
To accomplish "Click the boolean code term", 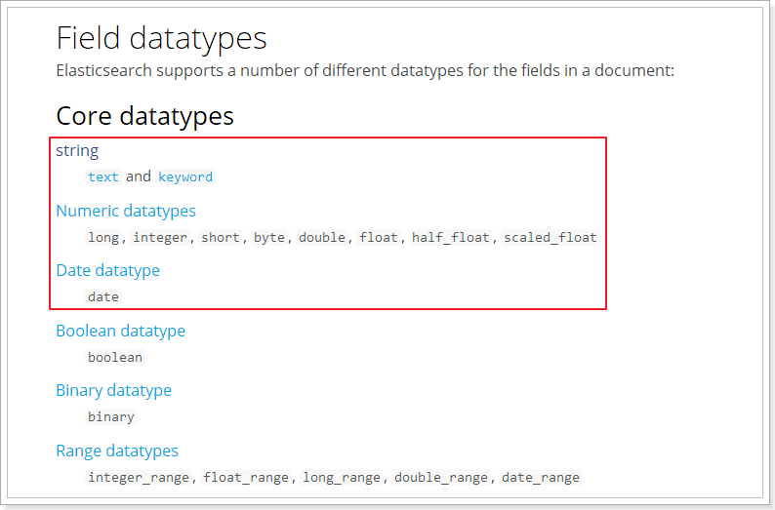I will coord(115,358).
